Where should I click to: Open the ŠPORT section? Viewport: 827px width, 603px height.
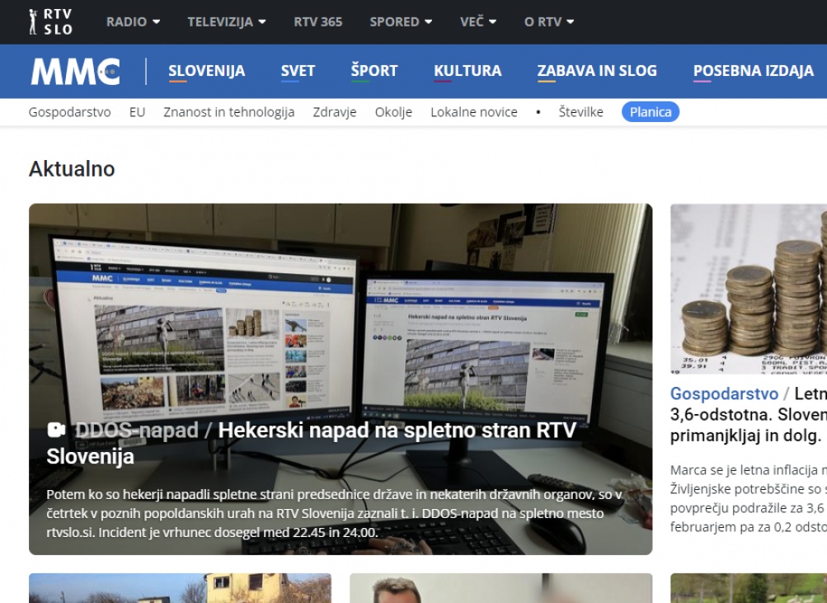[x=374, y=71]
